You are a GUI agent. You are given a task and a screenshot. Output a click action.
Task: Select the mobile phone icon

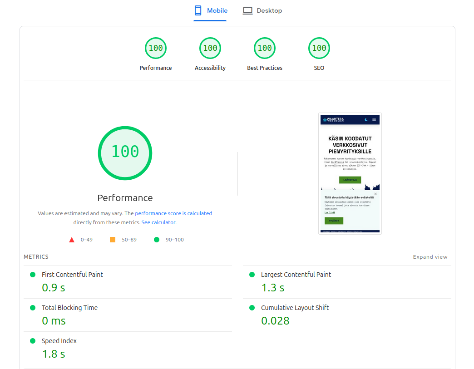197,10
